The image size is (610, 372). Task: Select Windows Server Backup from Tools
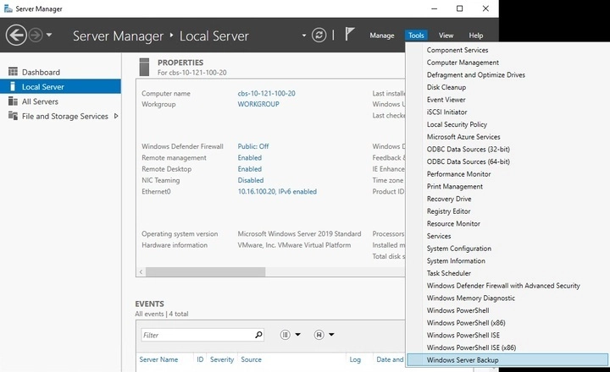click(507, 360)
